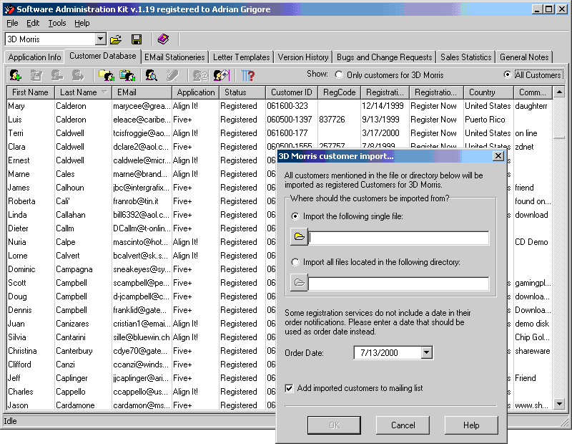Expand the 3D Morris application dropdown

[x=101, y=39]
